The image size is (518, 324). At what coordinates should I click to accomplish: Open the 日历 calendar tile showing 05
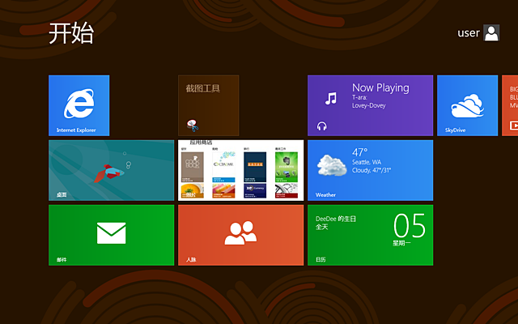371,235
